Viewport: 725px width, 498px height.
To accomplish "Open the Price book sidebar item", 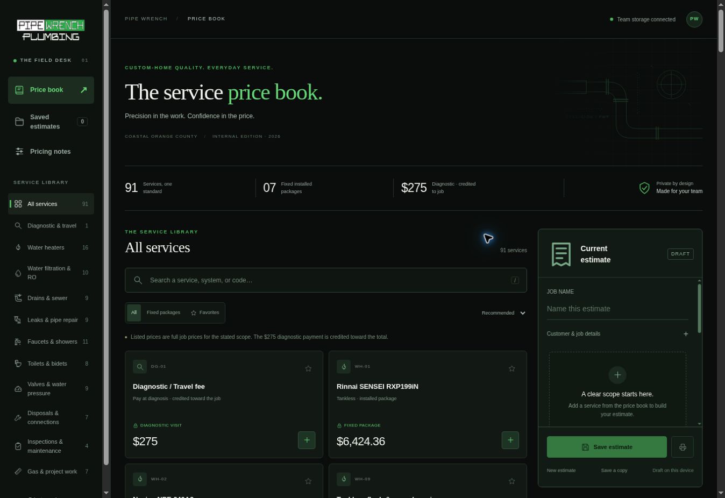I will [x=51, y=90].
